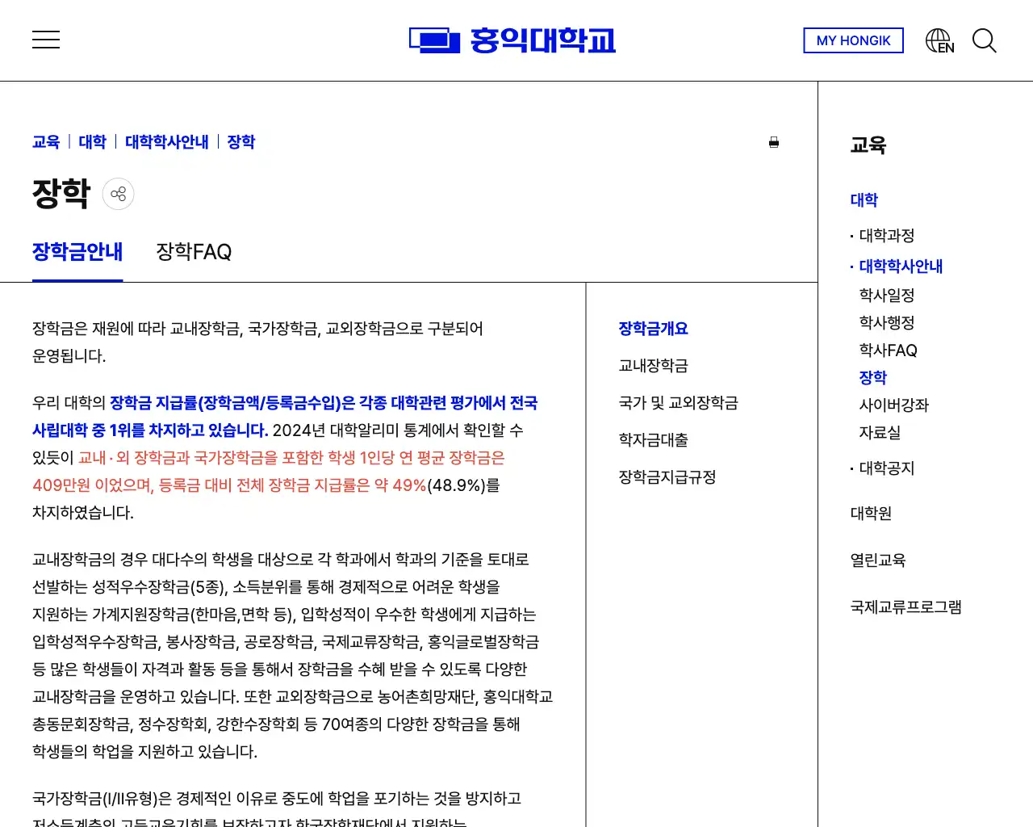Open the 교내장학금 section link
1033x827 pixels.
pos(653,365)
